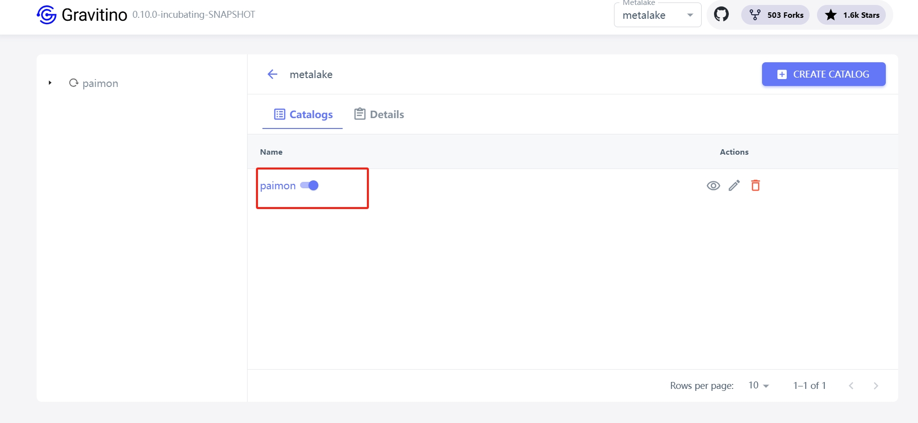Open the rows per page dropdown
The image size is (918, 423).
[759, 385]
